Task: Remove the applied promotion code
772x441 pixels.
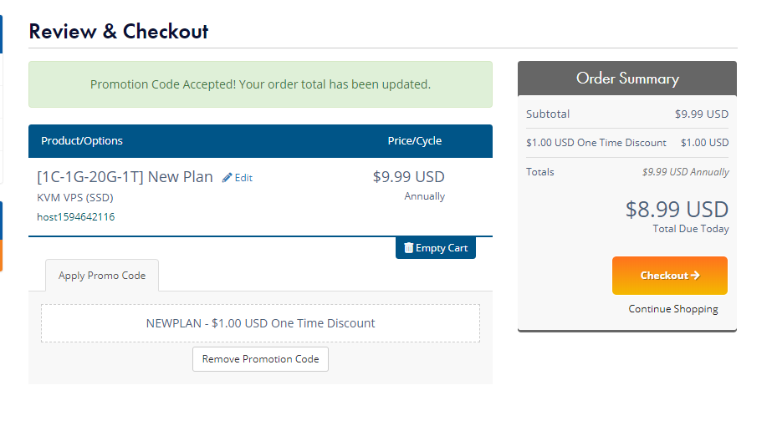Action: [260, 359]
